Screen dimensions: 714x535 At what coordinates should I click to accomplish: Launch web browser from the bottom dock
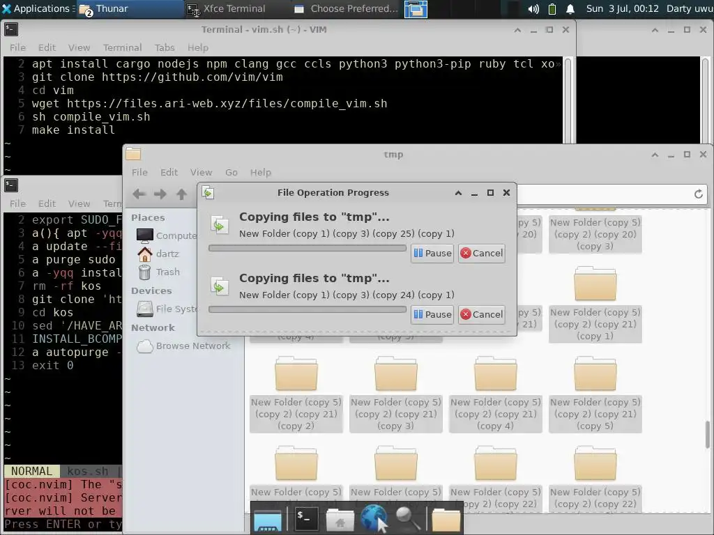(374, 518)
